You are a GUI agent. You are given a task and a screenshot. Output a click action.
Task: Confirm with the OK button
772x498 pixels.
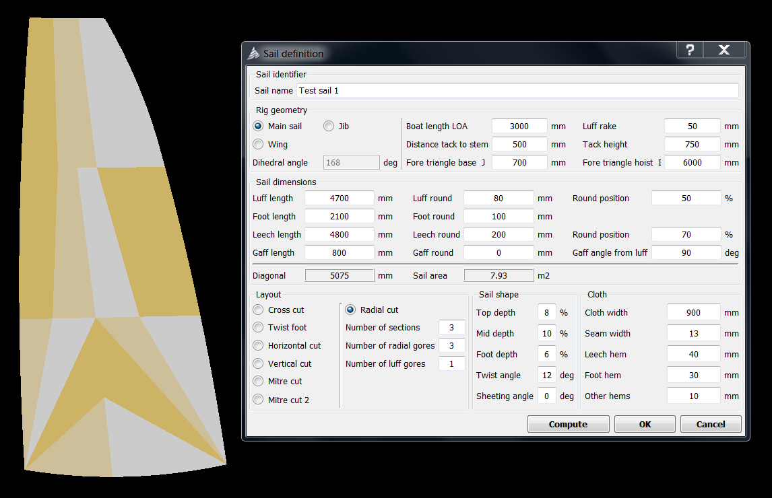point(645,424)
